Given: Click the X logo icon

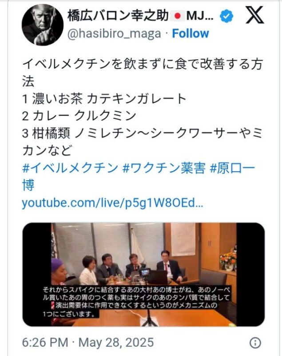Looking at the screenshot, I should 255,15.
